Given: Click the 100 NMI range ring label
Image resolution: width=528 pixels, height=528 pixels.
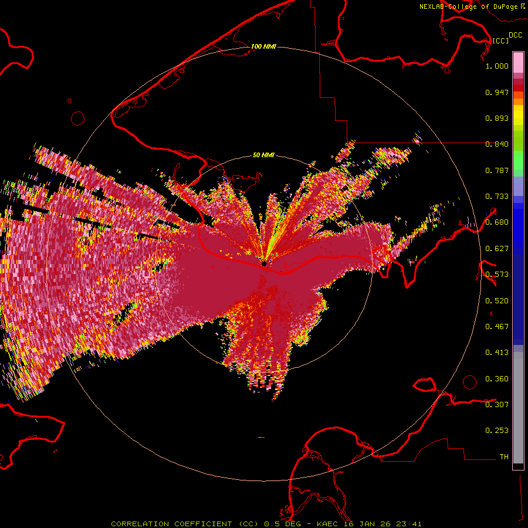Looking at the screenshot, I should [x=263, y=46].
